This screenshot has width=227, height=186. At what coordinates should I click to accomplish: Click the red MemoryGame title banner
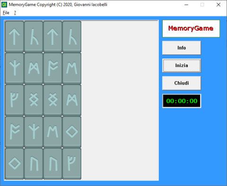191,28
